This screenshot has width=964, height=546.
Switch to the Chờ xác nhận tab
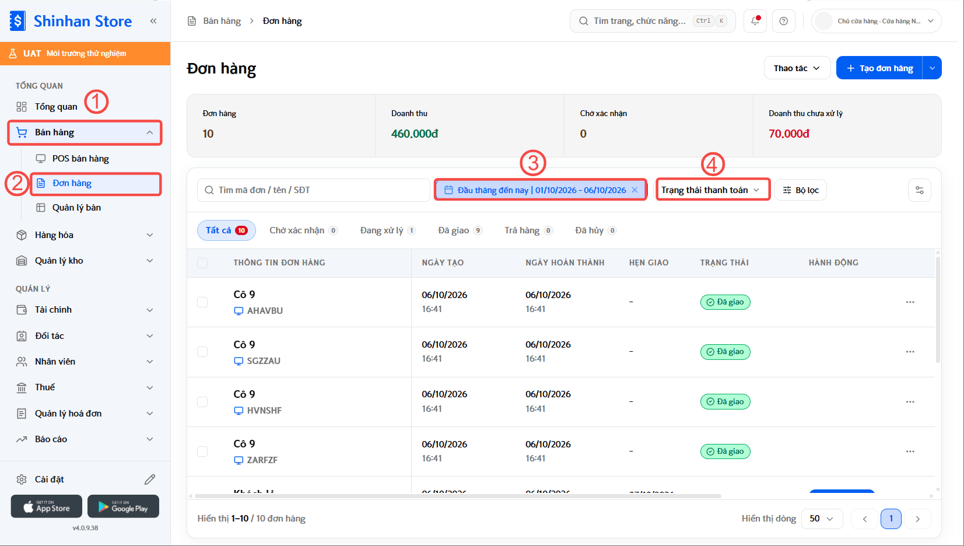point(303,230)
